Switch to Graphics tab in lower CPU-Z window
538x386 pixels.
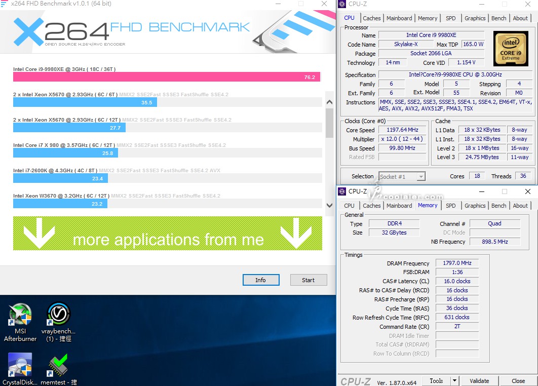[475, 206]
